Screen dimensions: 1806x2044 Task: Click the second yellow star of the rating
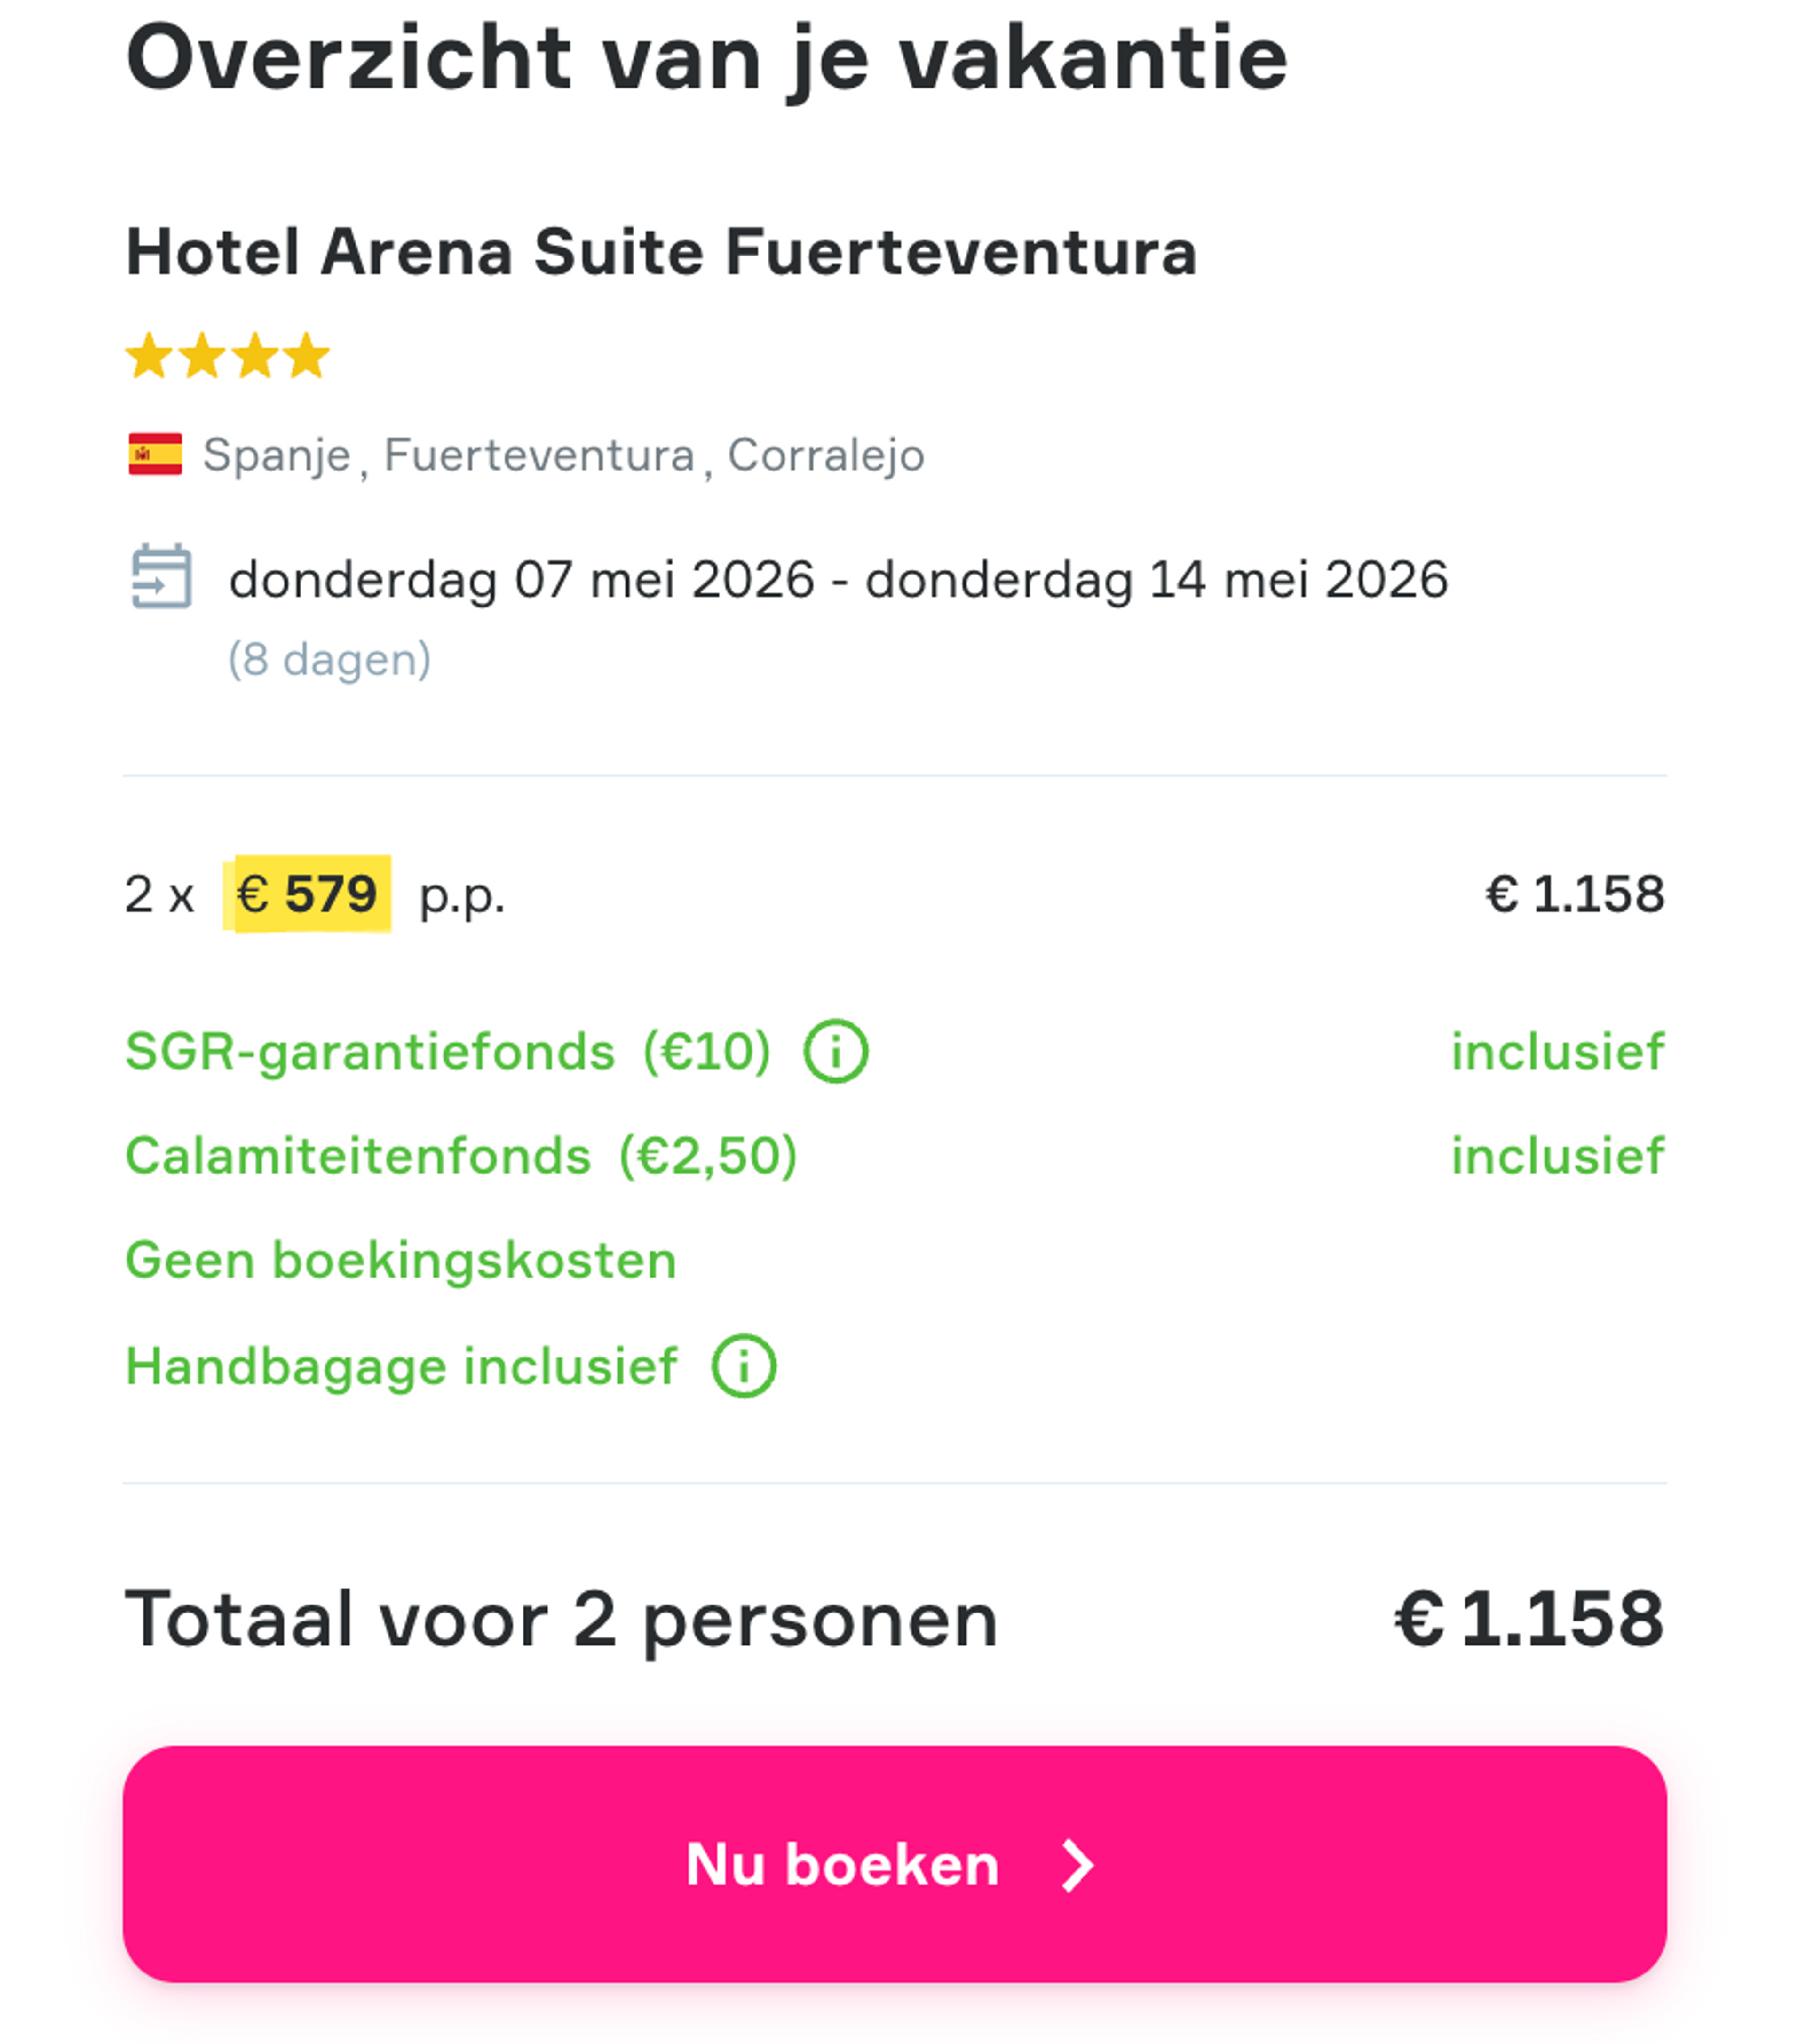click(x=201, y=355)
